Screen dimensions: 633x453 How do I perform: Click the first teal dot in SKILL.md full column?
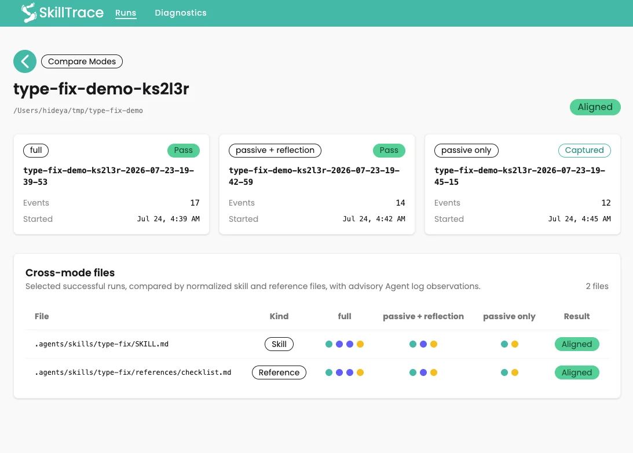click(x=329, y=344)
